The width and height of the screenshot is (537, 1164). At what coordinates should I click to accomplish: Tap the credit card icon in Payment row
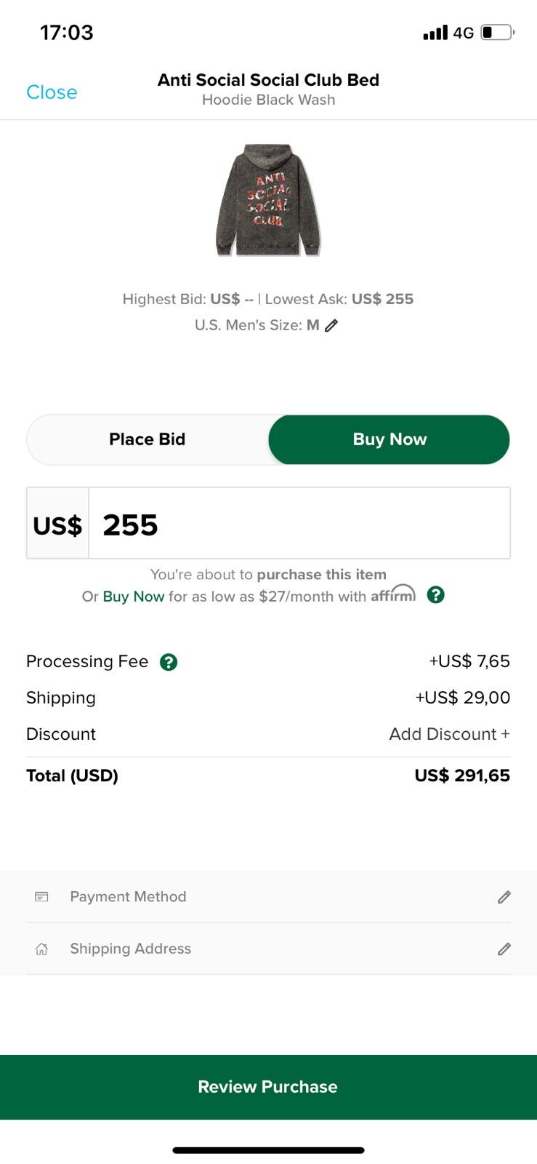42,897
